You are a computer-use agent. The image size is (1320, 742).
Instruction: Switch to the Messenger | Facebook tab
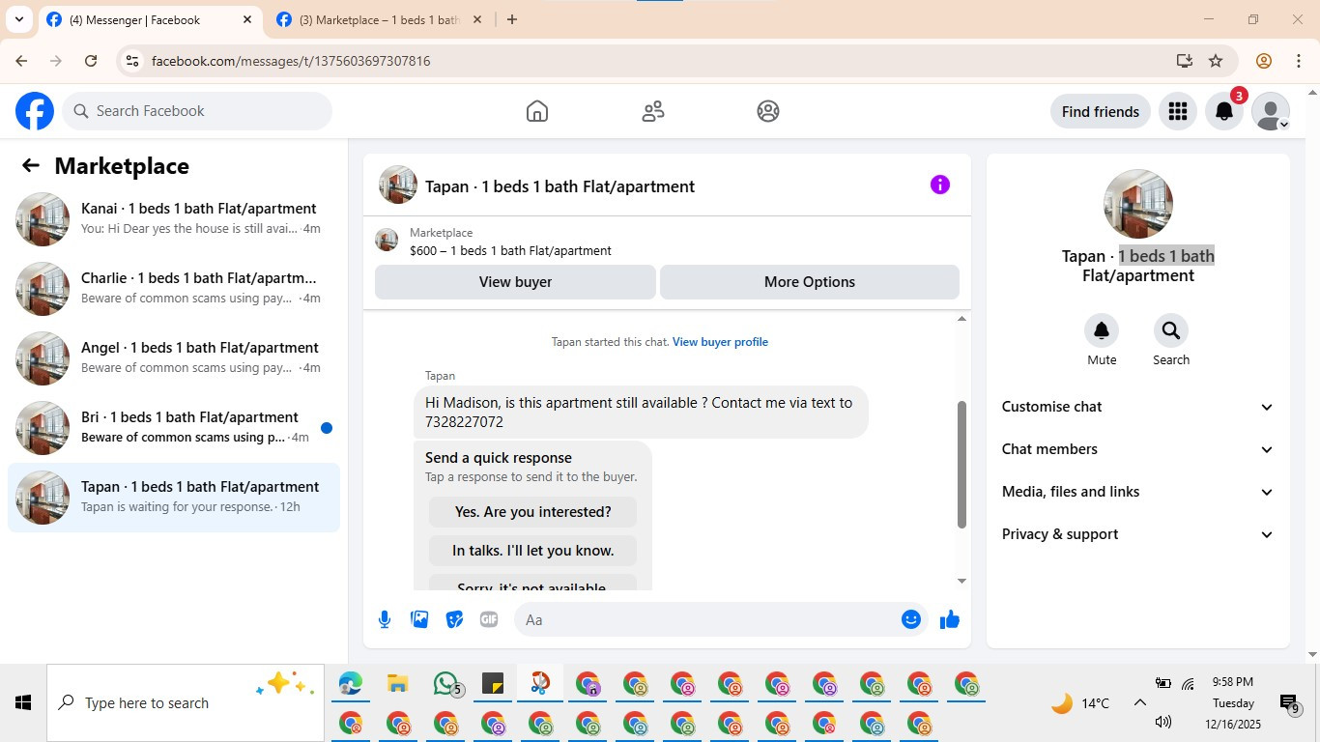coord(151,19)
